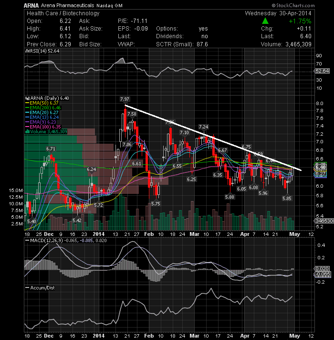Image resolution: width=334 pixels, height=340 pixels.
Task: Select the ARNA ticker symbol title
Action: [x=31, y=5]
